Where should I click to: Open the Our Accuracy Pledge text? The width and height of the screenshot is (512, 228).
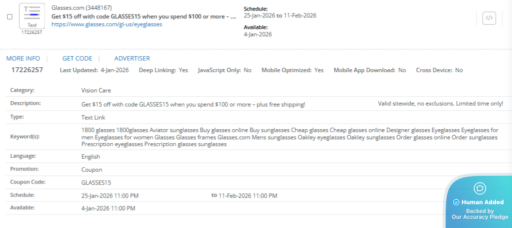480,217
